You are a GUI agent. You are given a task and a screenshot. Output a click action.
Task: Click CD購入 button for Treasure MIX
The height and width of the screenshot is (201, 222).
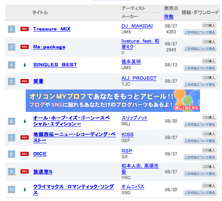pyautogui.click(x=209, y=25)
